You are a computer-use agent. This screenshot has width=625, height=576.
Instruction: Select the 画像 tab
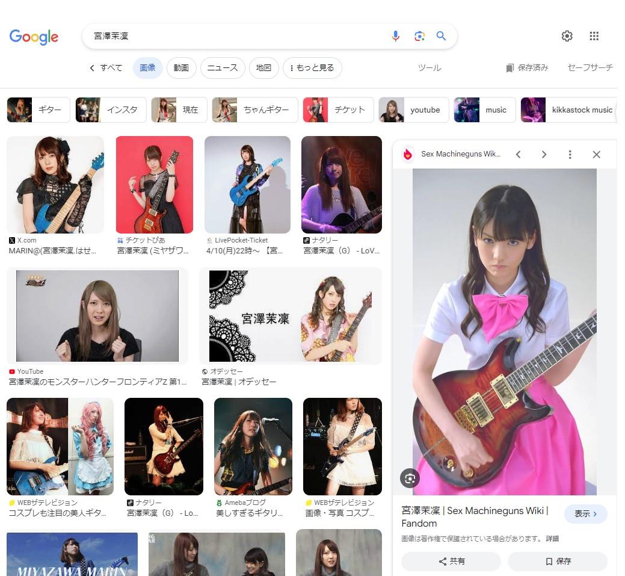click(147, 68)
